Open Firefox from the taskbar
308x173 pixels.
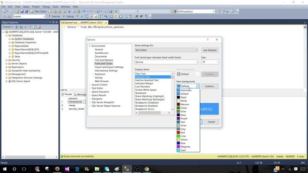[x=57, y=169]
